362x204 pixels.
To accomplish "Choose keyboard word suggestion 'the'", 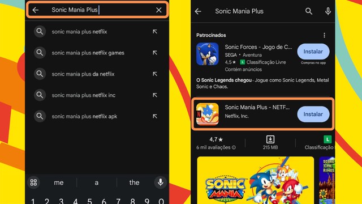I will point(134,182).
